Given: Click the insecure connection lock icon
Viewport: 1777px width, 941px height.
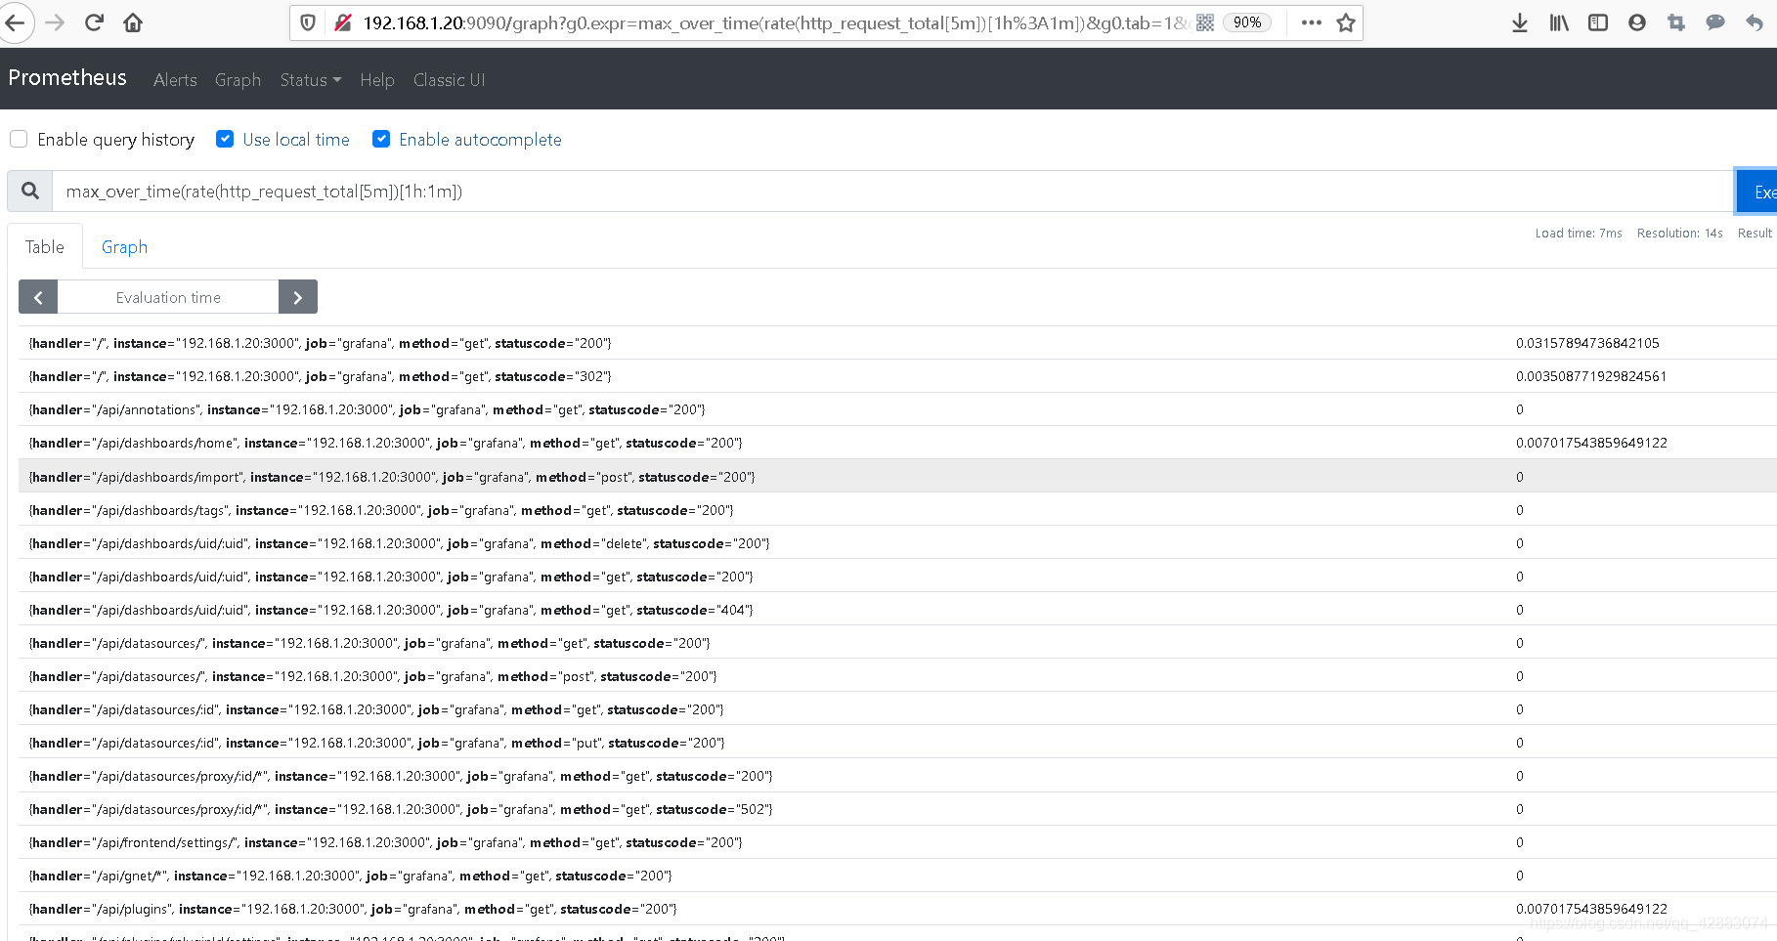Looking at the screenshot, I should point(342,22).
